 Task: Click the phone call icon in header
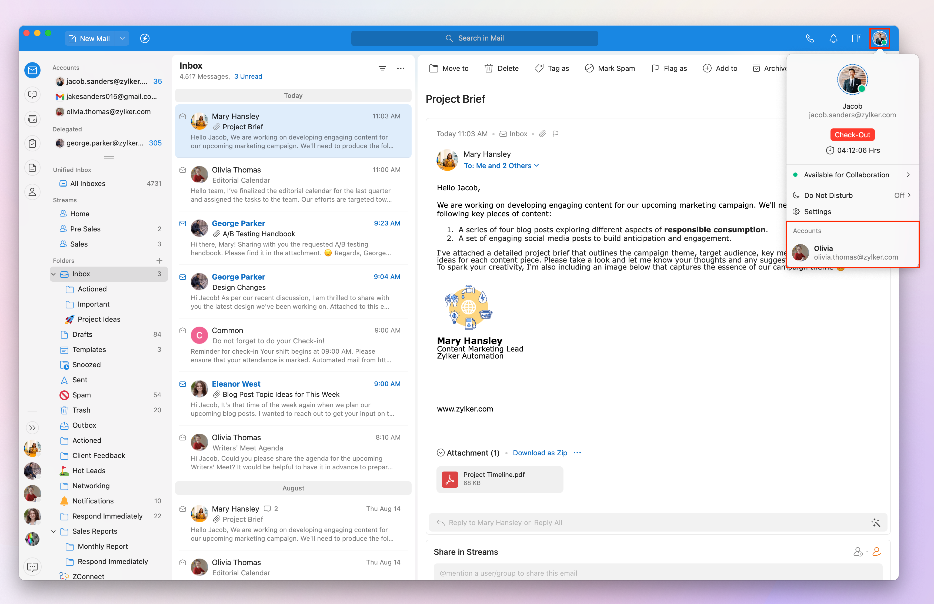click(x=810, y=38)
